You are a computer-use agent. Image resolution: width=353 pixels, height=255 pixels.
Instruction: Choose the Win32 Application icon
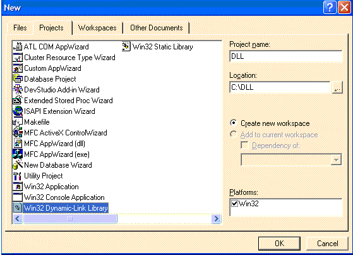(x=18, y=187)
